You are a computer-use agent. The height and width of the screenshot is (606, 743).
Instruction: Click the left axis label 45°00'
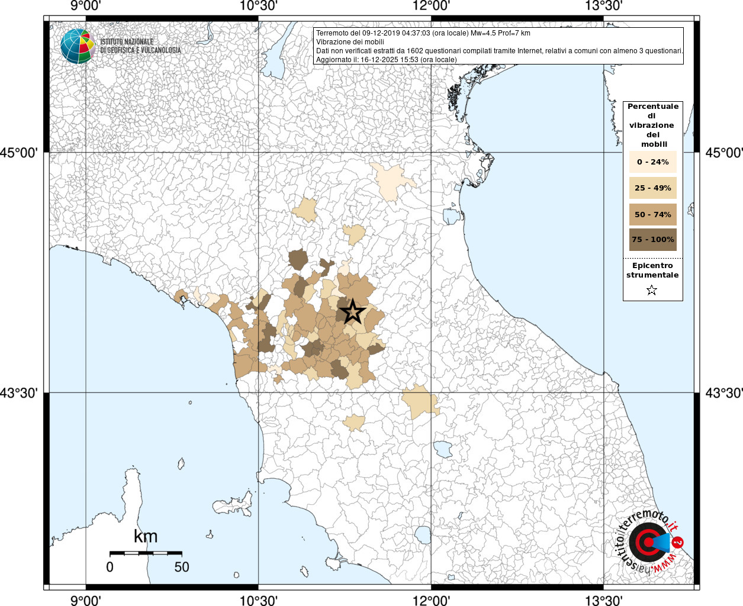pyautogui.click(x=19, y=153)
